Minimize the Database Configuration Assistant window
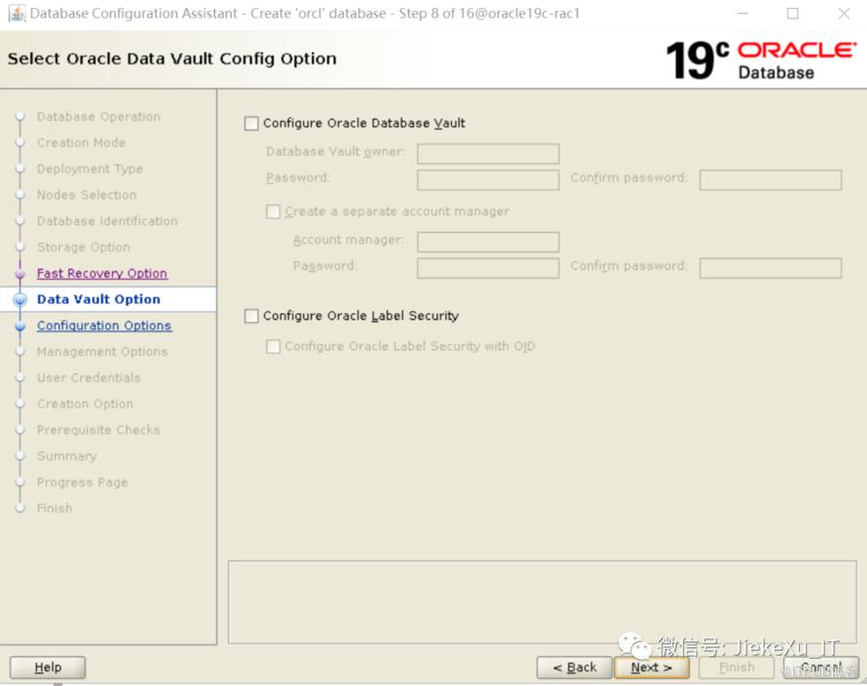867x686 pixels. coord(742,14)
